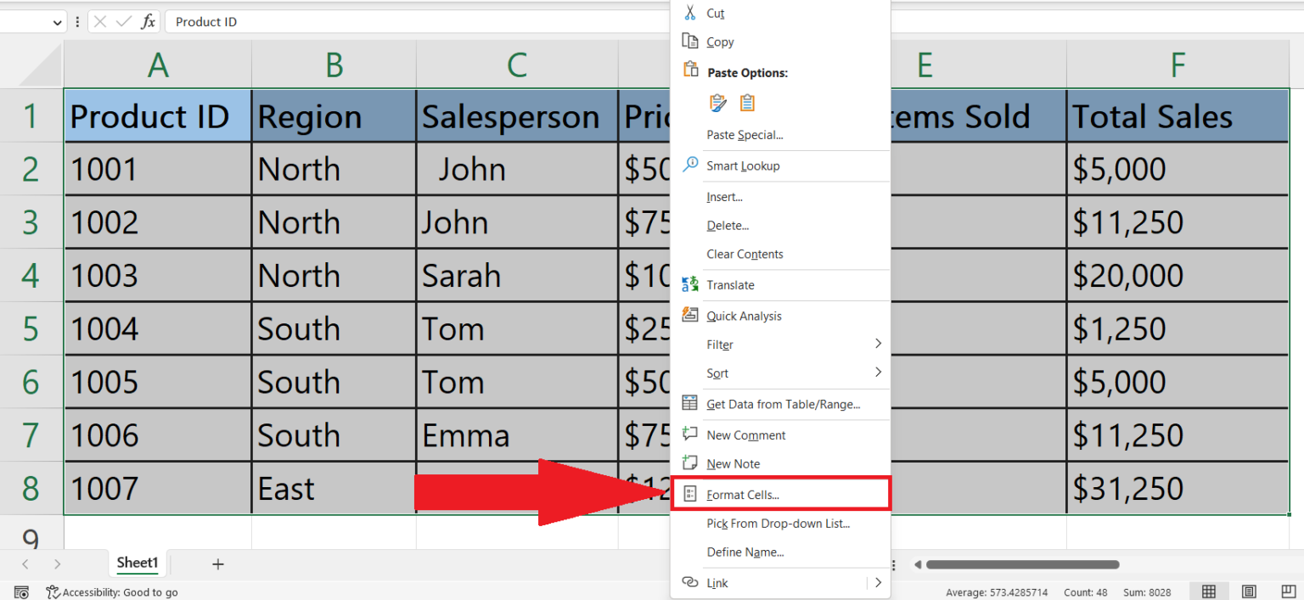Click the horizontal scrollbar thumb
The height and width of the screenshot is (600, 1304).
pos(1022,564)
